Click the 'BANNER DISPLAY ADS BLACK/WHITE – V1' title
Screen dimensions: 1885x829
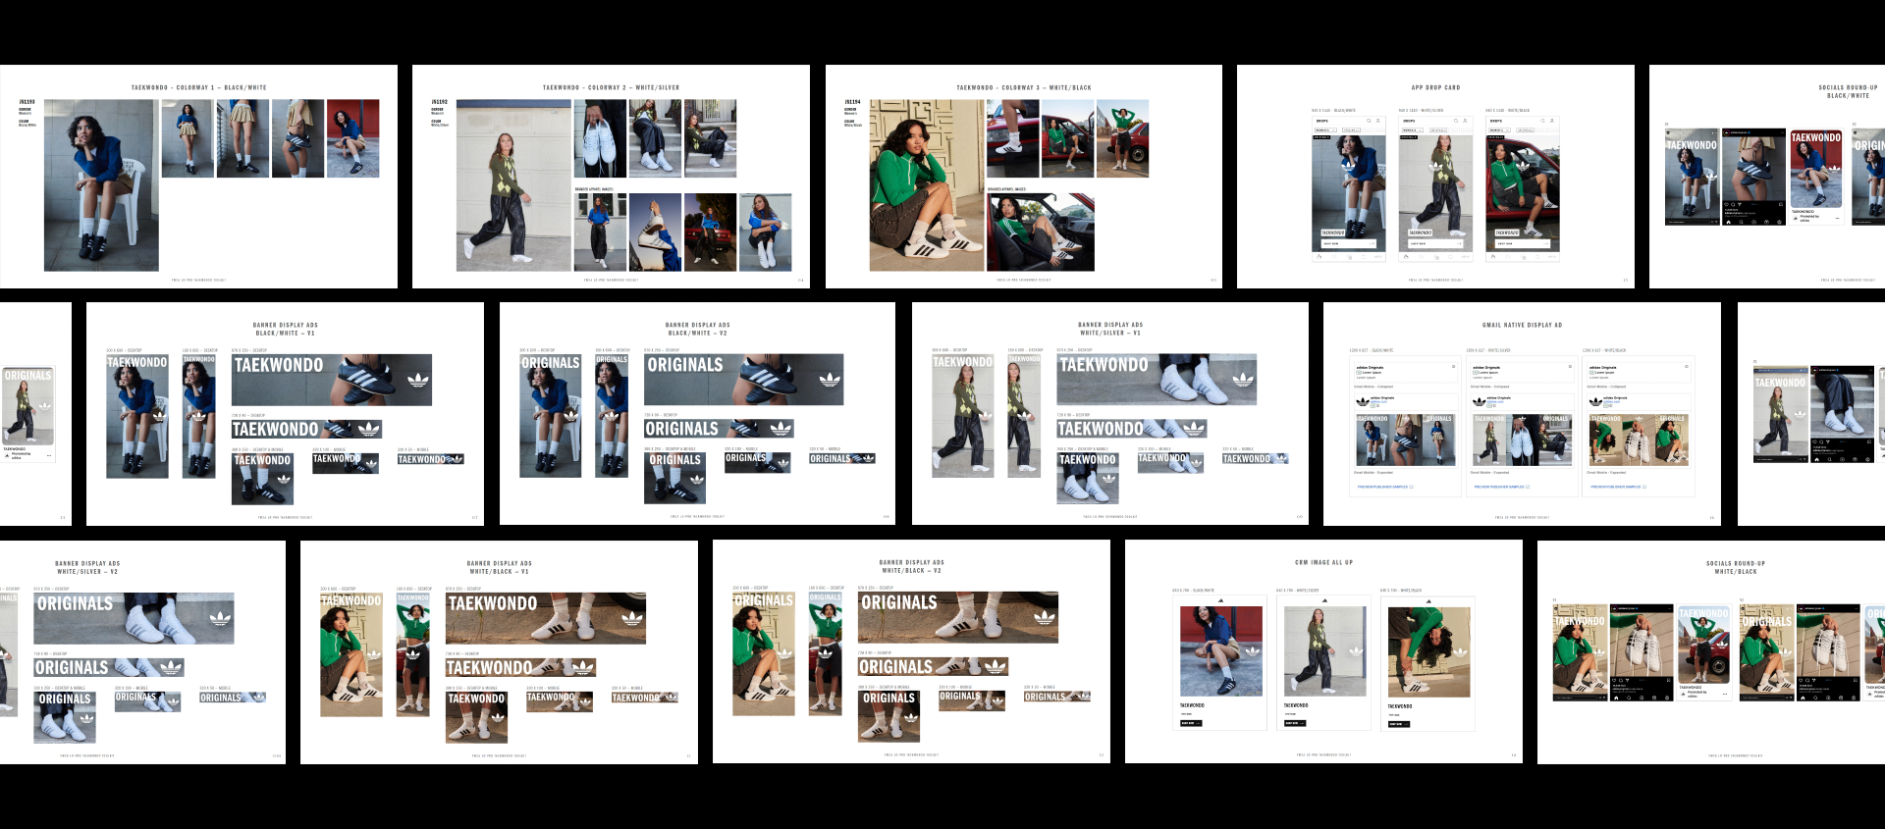[x=286, y=329]
